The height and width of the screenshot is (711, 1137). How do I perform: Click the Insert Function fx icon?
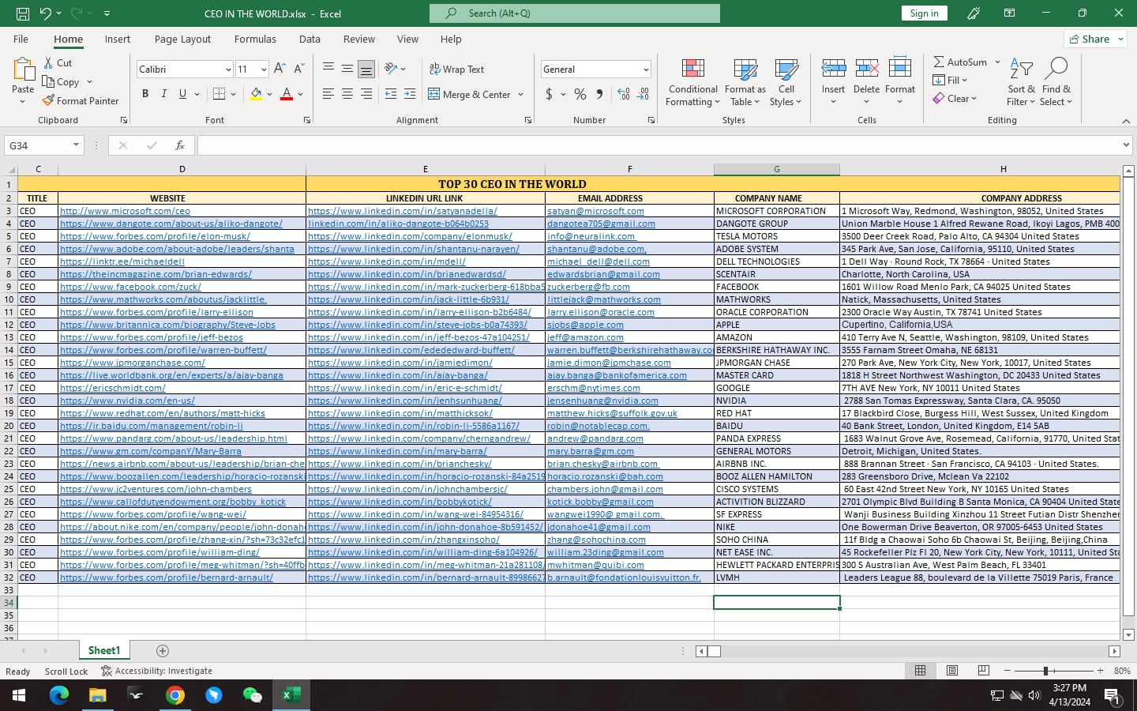click(180, 145)
